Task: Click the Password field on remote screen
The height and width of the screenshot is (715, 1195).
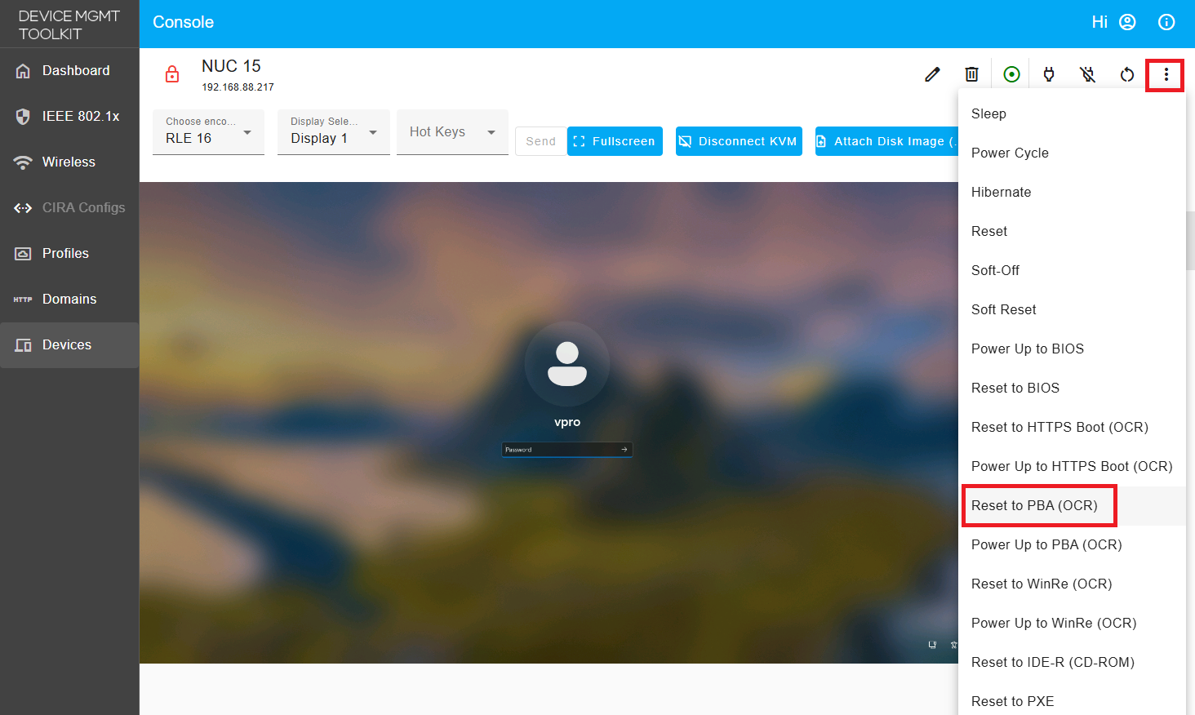Action: click(562, 450)
